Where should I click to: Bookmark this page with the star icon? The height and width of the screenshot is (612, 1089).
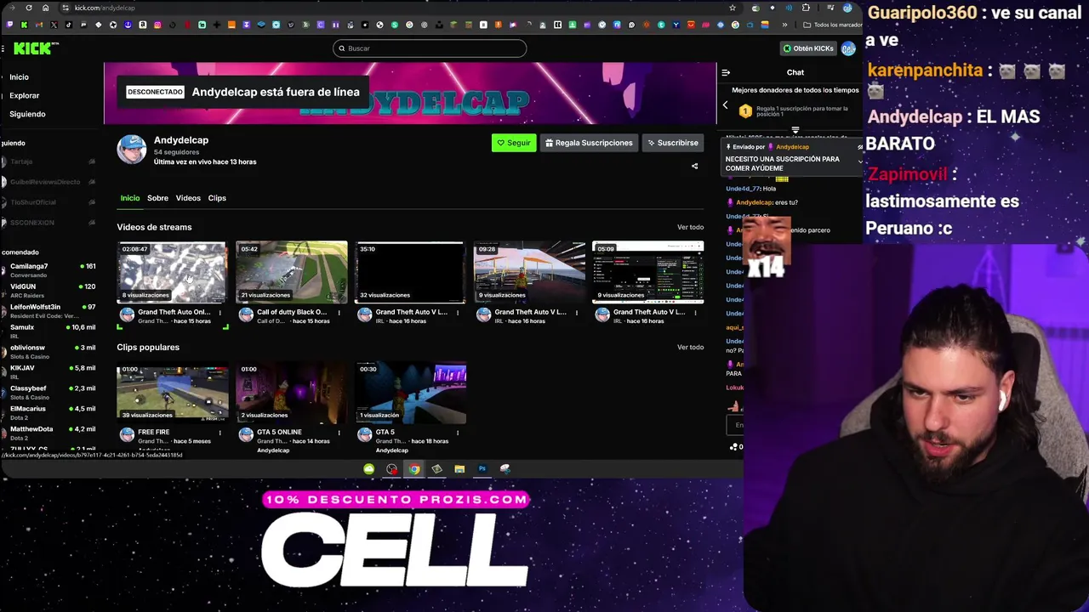click(733, 8)
